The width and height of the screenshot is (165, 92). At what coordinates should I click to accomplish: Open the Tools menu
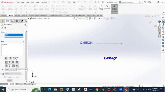[38, 2]
